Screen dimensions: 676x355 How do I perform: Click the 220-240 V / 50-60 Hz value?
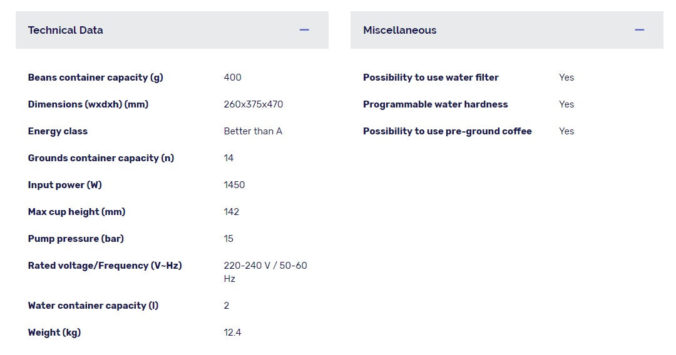pos(265,272)
